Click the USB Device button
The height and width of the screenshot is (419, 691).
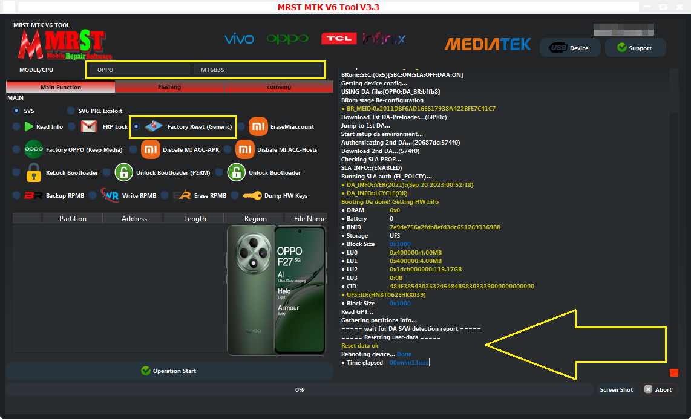(x=570, y=48)
